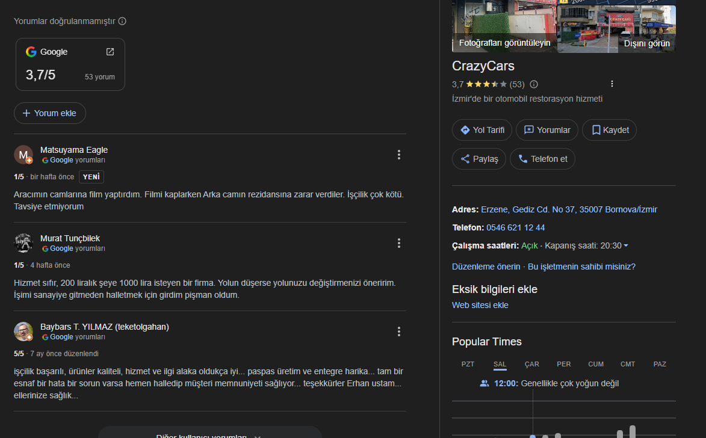Open Google reviews external link icon

pyautogui.click(x=110, y=52)
